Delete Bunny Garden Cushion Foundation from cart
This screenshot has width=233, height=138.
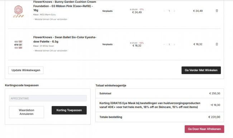(217, 11)
